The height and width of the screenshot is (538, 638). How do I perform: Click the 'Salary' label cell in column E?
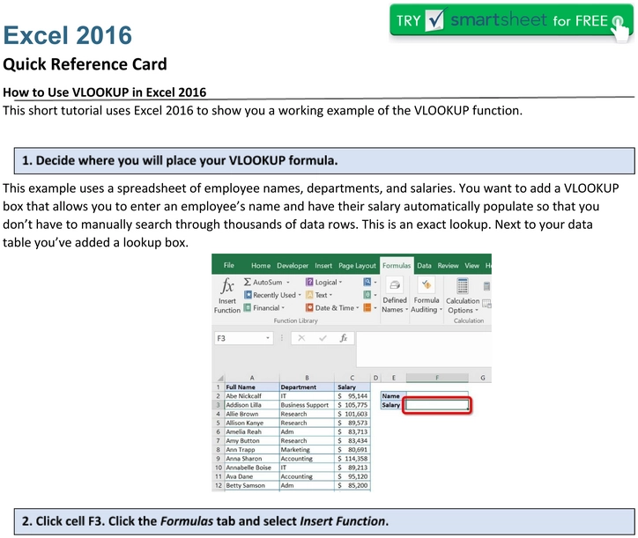[x=393, y=405]
